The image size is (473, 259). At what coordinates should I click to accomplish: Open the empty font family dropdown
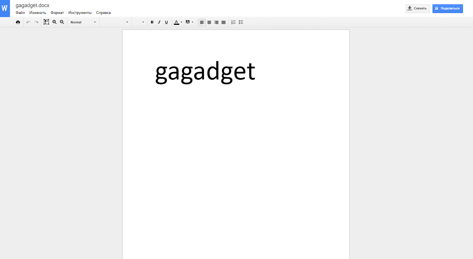115,22
